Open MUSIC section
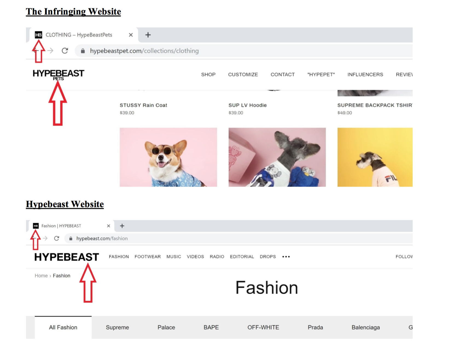The height and width of the screenshot is (343, 466). tap(174, 257)
